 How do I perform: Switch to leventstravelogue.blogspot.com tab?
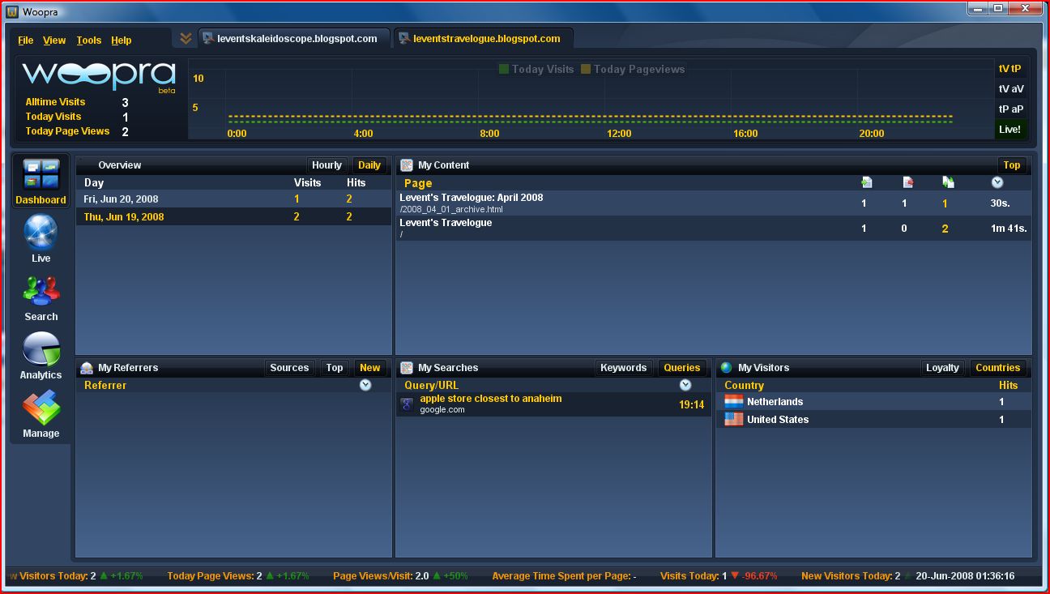pyautogui.click(x=484, y=38)
